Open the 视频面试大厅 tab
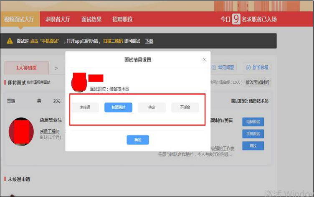 [x=20, y=19]
